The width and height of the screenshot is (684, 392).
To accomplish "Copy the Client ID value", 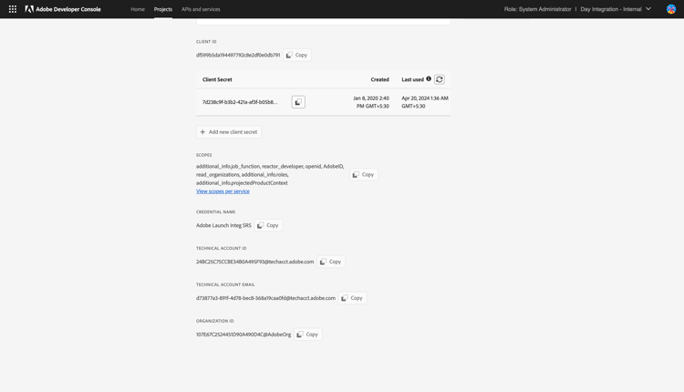I will [297, 55].
